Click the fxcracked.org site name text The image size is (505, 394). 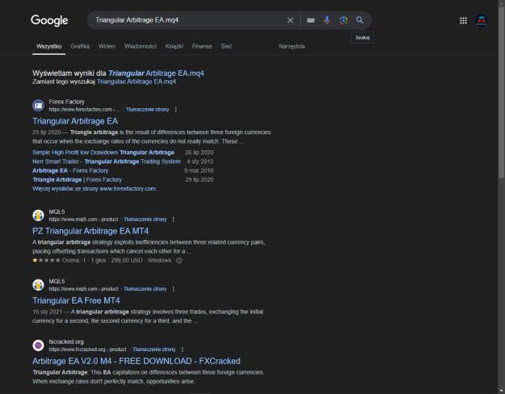point(66,342)
